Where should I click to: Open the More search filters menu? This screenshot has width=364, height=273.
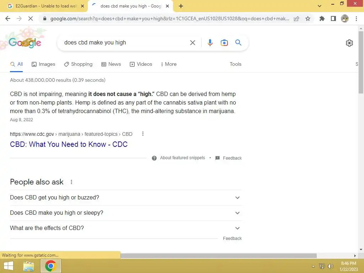point(168,64)
